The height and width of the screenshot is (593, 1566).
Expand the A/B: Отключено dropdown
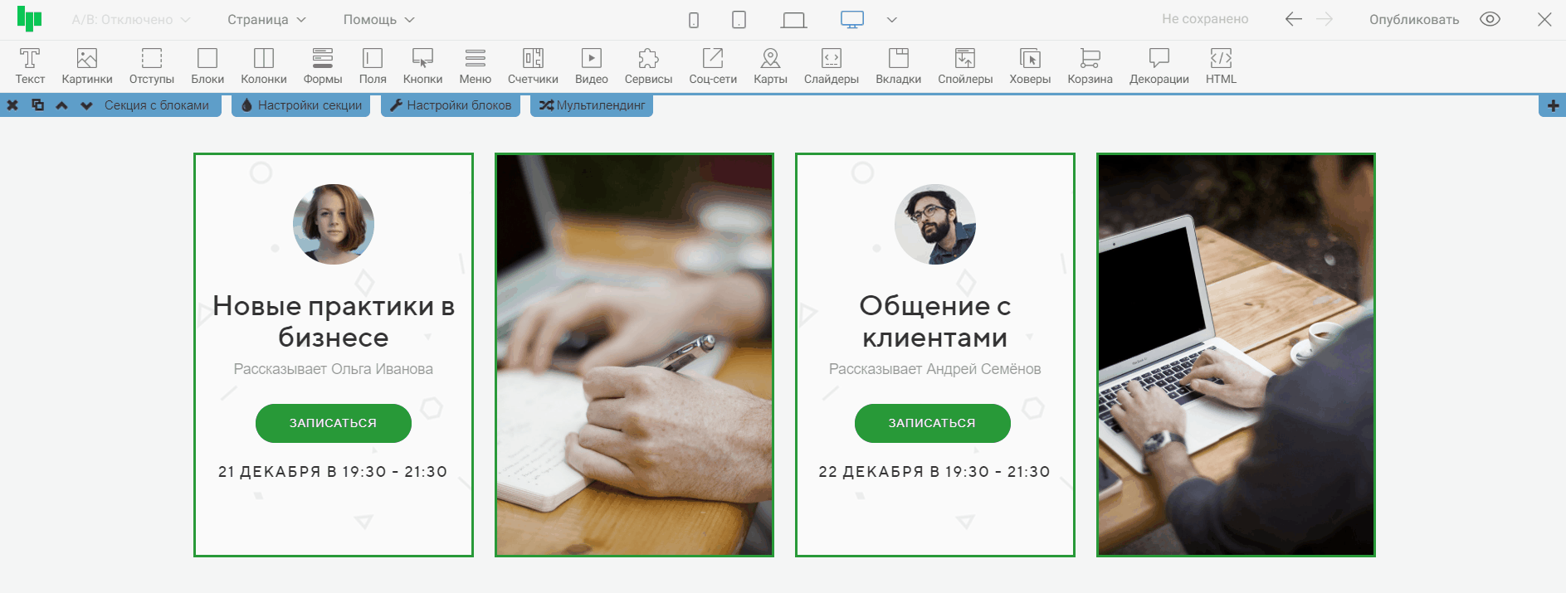tap(131, 20)
